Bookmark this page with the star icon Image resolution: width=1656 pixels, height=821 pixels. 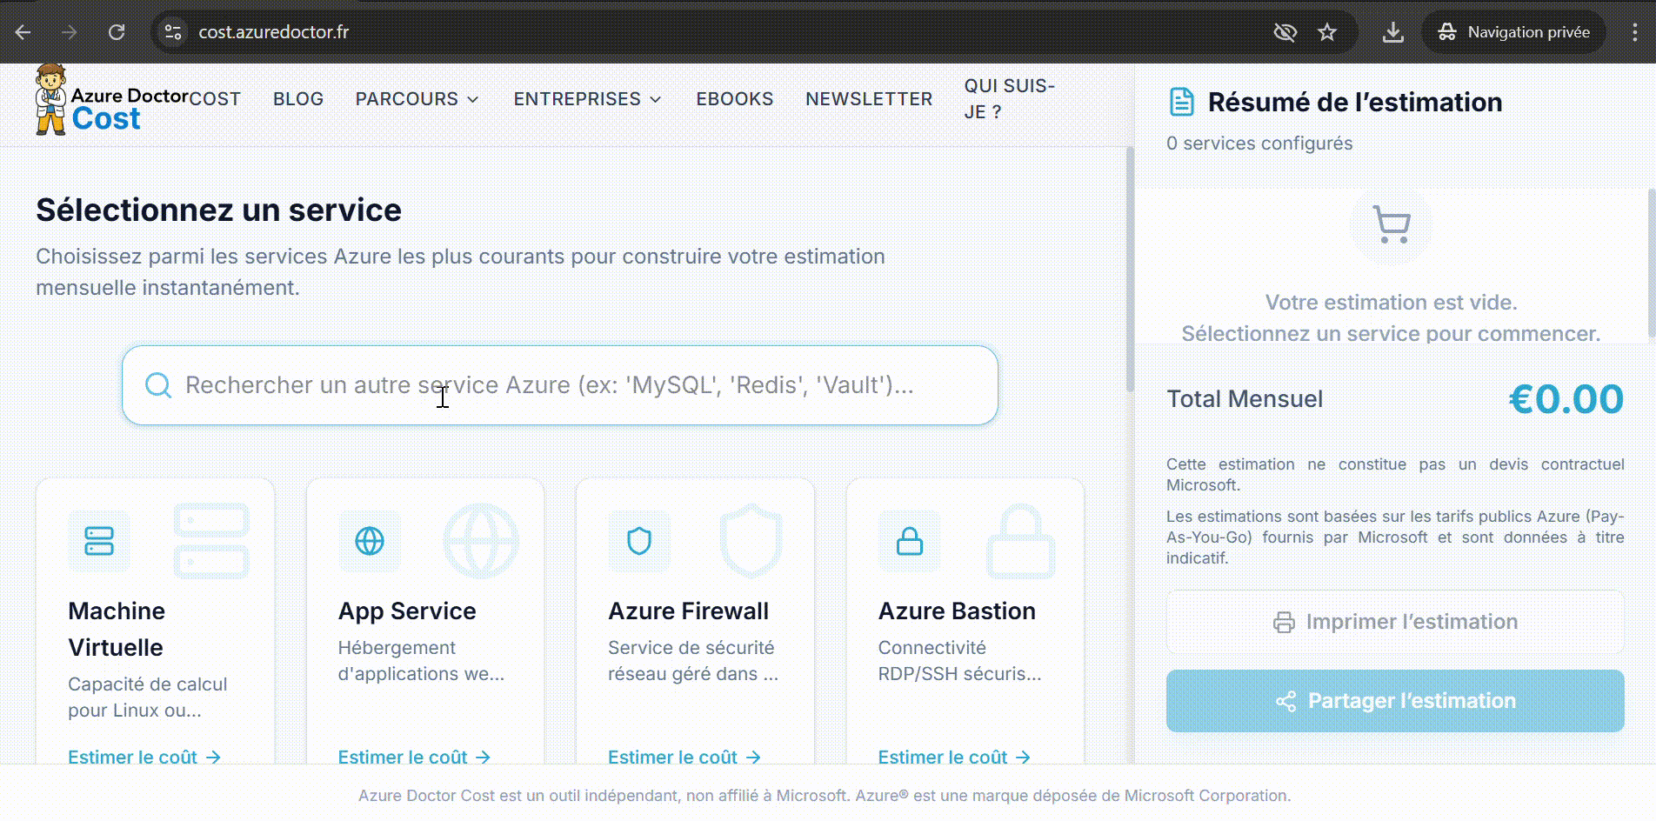1327,32
